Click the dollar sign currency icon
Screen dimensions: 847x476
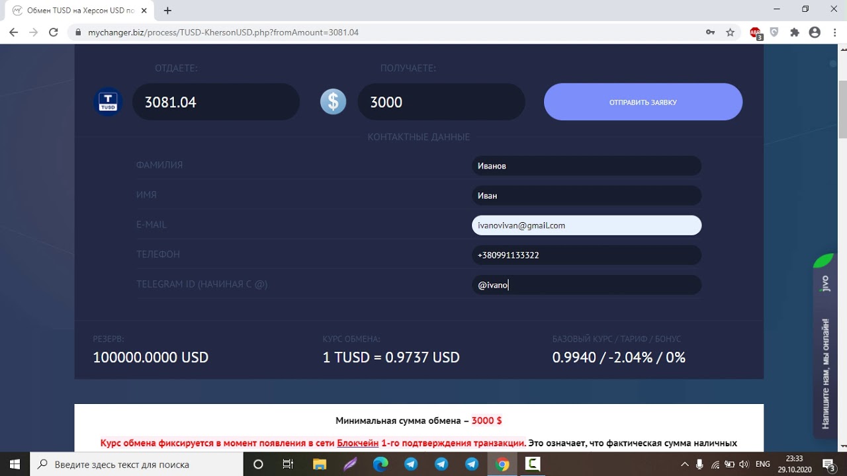(333, 102)
